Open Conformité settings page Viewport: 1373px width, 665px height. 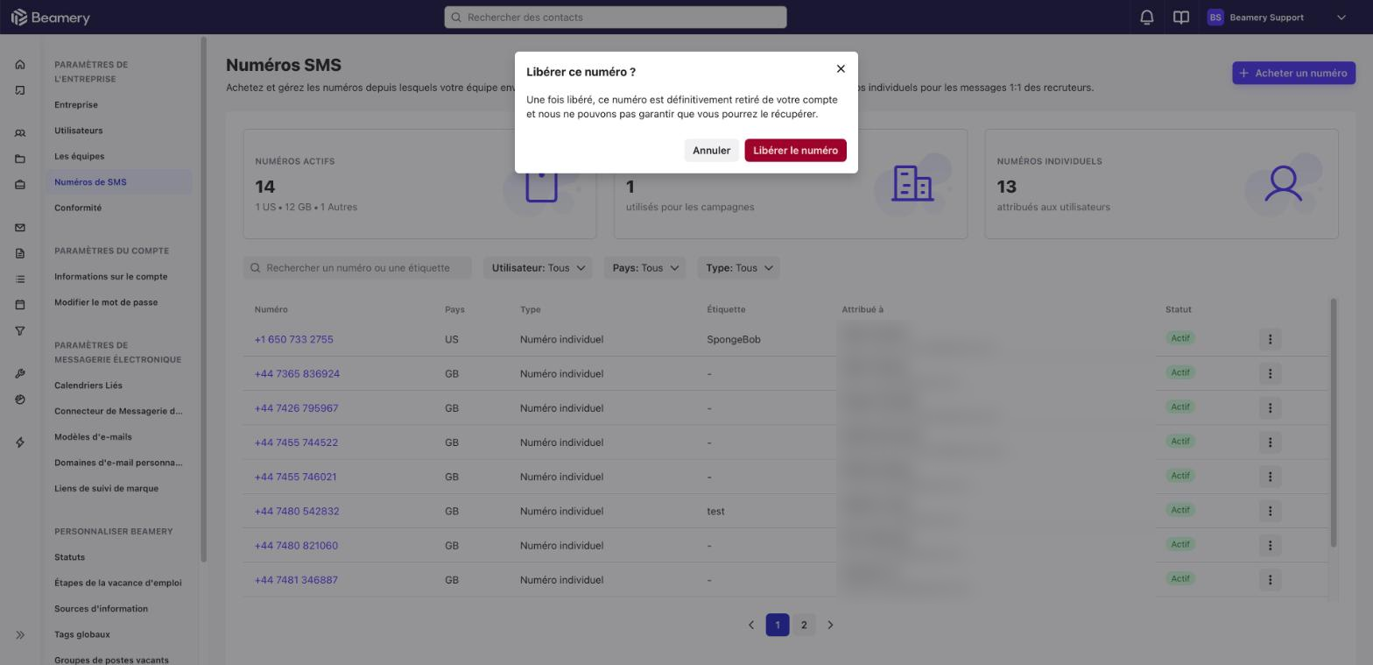coord(78,208)
